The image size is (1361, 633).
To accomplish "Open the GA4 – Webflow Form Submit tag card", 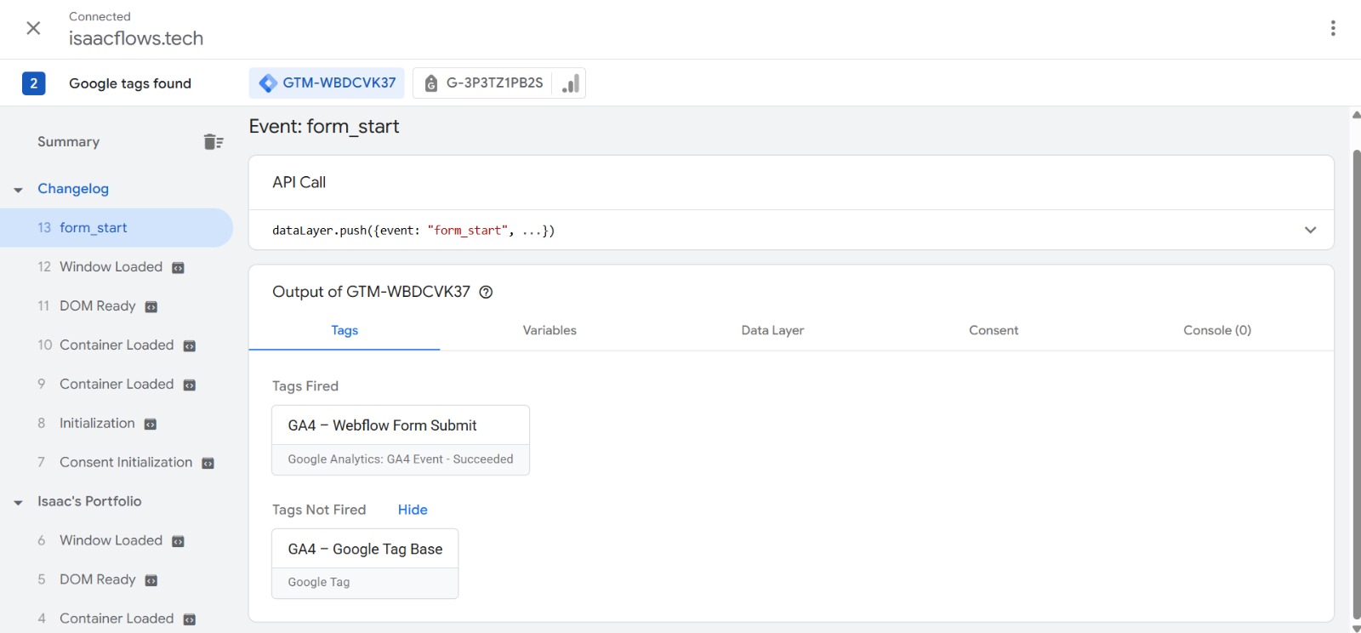I will [401, 440].
